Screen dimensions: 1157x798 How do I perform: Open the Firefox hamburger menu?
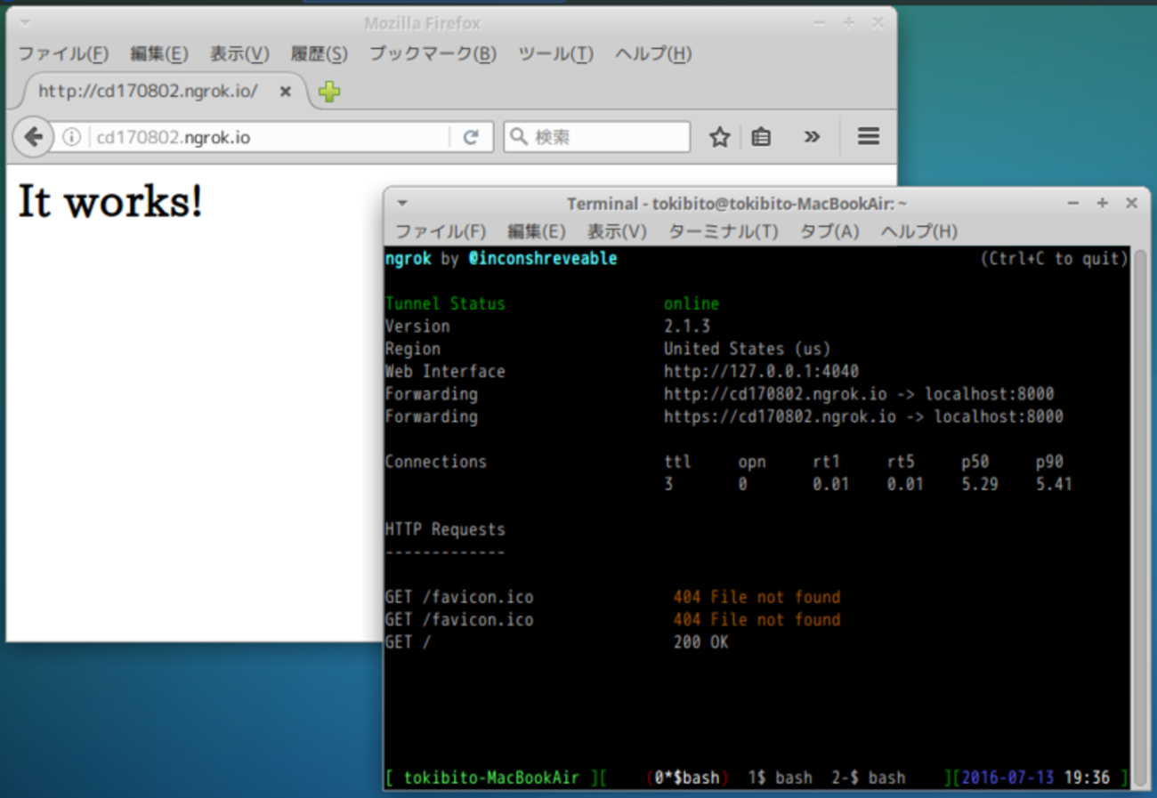pyautogui.click(x=868, y=136)
